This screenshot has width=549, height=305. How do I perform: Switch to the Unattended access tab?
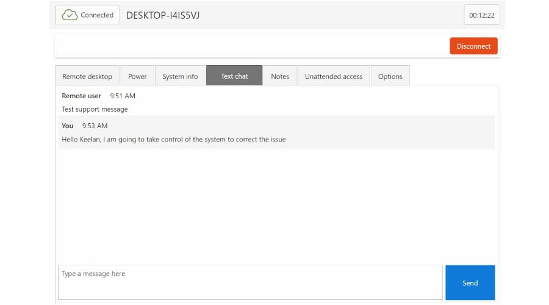[333, 76]
